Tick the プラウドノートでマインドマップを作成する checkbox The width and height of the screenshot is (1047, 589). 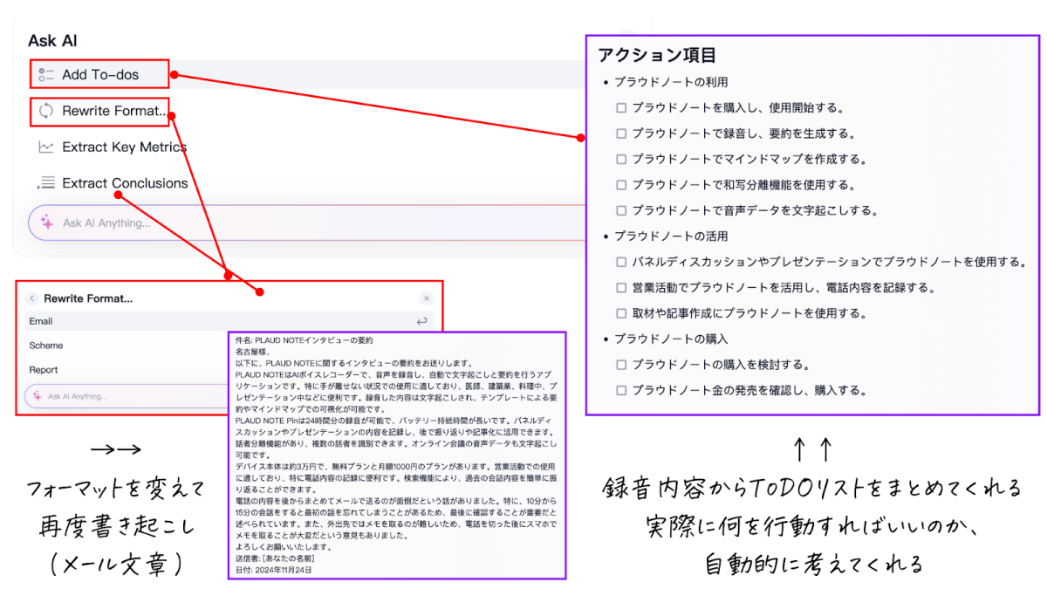[x=621, y=160]
